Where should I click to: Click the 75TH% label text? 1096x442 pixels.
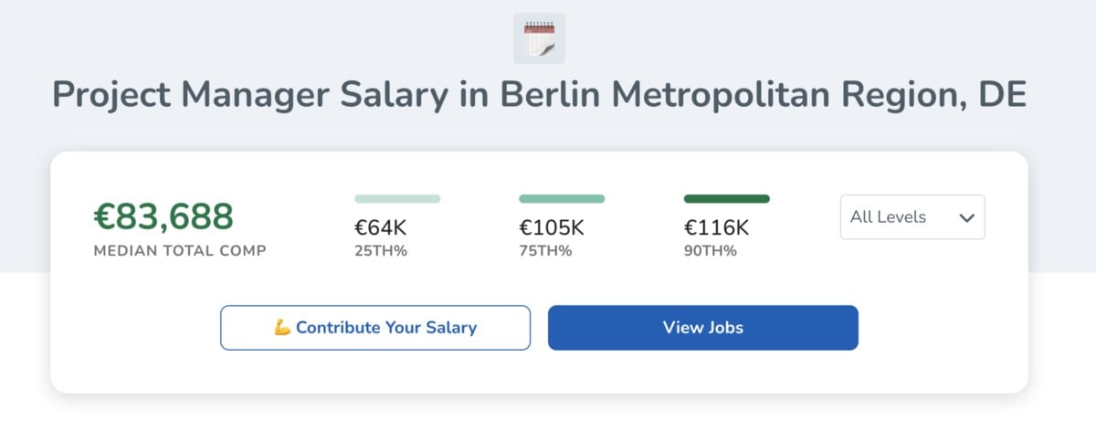coord(545,251)
